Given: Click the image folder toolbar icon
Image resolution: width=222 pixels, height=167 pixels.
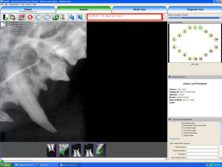Looking at the screenshot, I should click(13, 17).
